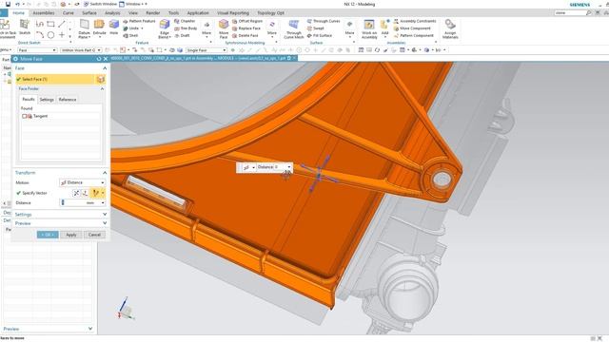Click Pattern Feature command

pyautogui.click(x=139, y=21)
